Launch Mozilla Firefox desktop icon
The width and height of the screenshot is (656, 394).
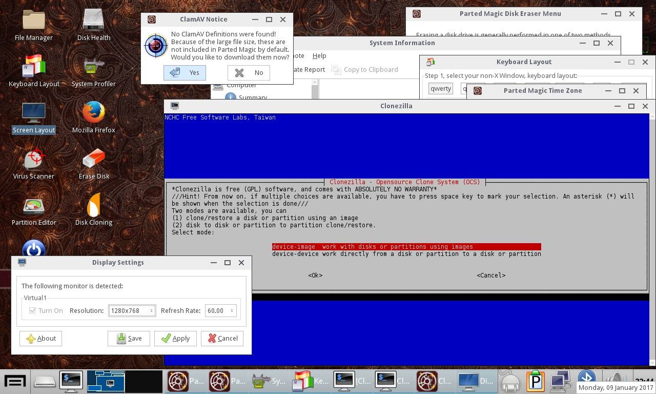94,118
